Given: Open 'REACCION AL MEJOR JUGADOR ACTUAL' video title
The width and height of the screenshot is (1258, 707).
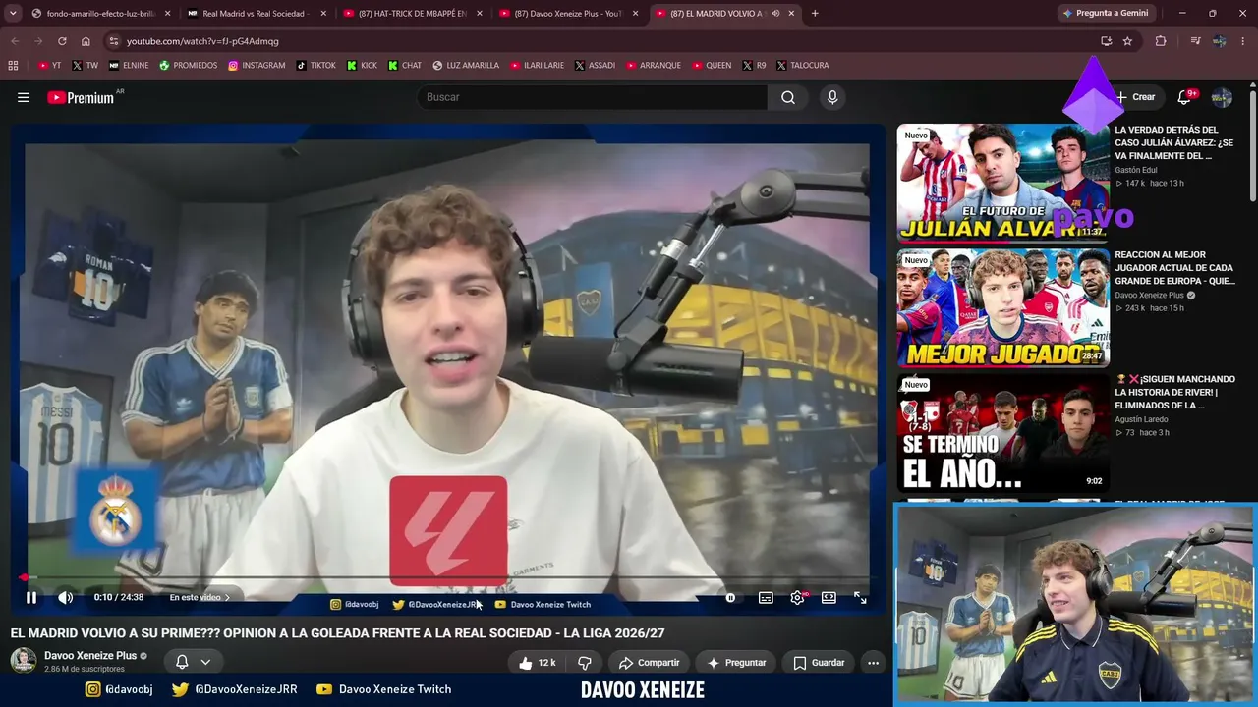Looking at the screenshot, I should (1174, 268).
